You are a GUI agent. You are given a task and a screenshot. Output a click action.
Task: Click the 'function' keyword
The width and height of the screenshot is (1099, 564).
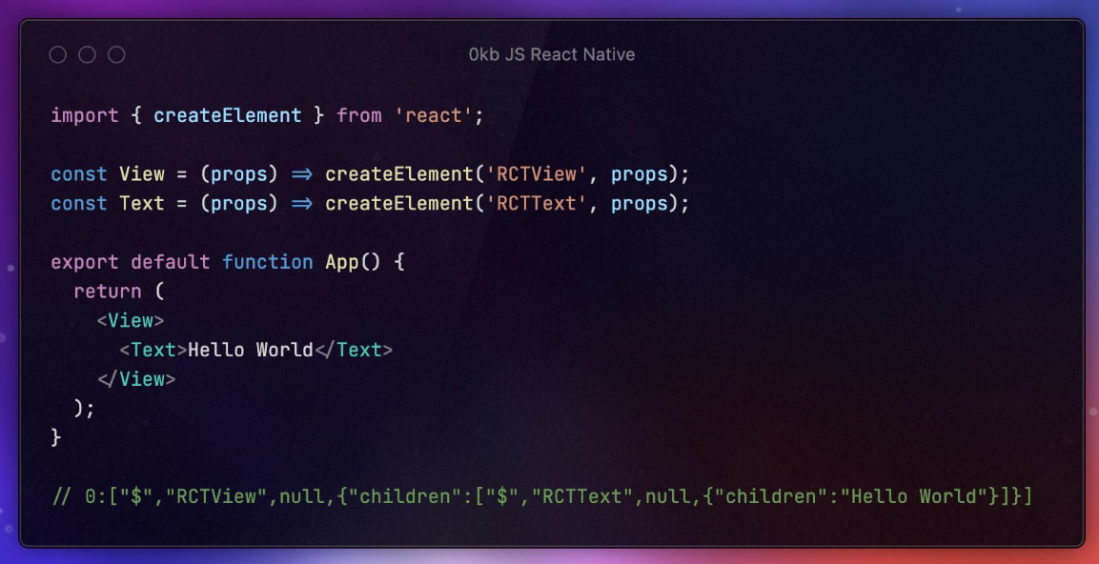[268, 262]
